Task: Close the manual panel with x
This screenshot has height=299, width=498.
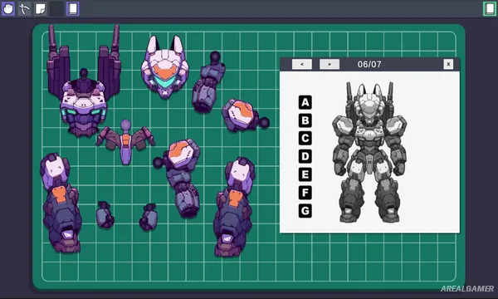Action: 448,64
